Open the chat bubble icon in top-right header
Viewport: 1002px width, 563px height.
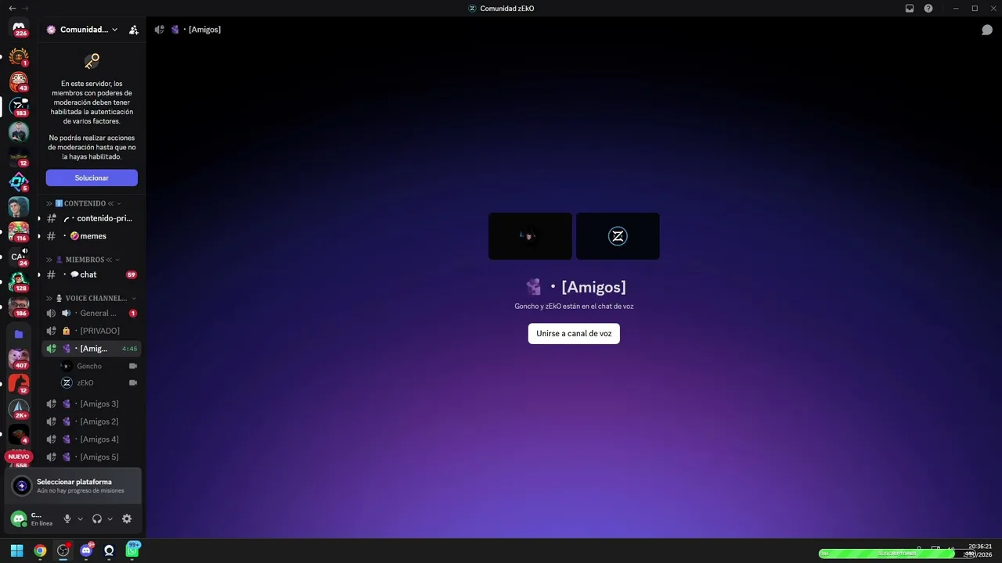click(x=987, y=30)
